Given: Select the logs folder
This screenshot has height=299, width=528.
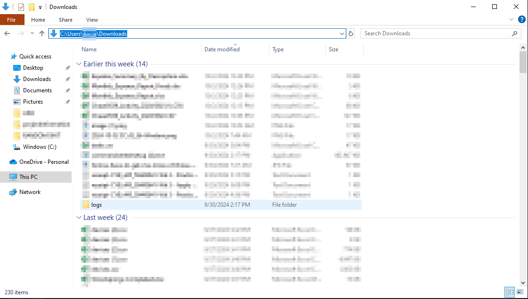Looking at the screenshot, I should [x=97, y=205].
